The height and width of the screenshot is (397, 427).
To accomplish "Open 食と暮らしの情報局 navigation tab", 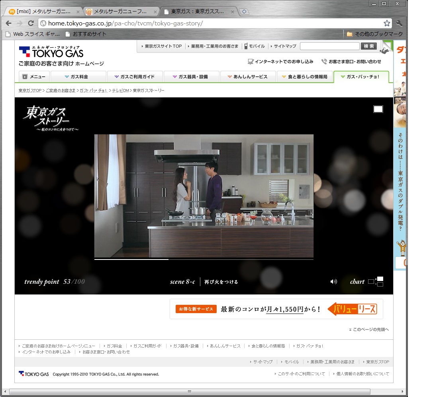I will (x=305, y=77).
